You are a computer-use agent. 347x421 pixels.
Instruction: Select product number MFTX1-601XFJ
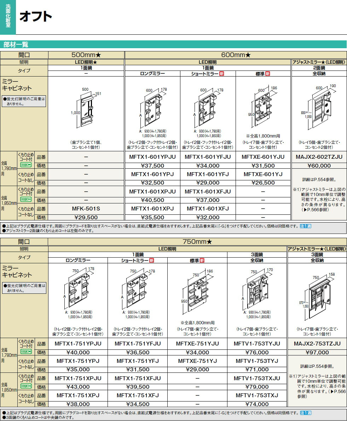[208, 209]
